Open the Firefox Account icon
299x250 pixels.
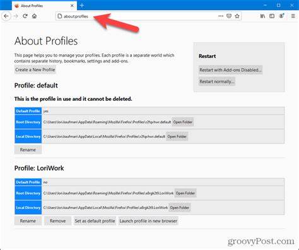click(281, 16)
